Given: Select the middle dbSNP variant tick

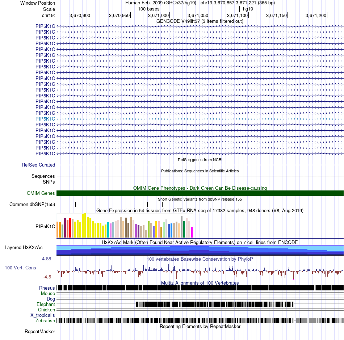Looking at the screenshot, I should coord(147,205).
